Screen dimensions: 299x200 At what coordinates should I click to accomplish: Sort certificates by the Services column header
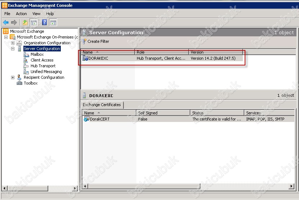click(x=269, y=113)
